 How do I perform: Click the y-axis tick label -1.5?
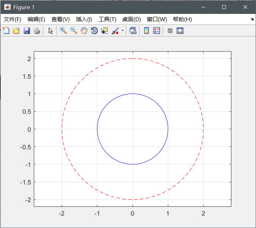coord(26,183)
